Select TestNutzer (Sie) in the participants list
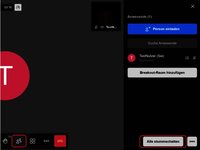This screenshot has width=200, height=150. tap(152, 56)
